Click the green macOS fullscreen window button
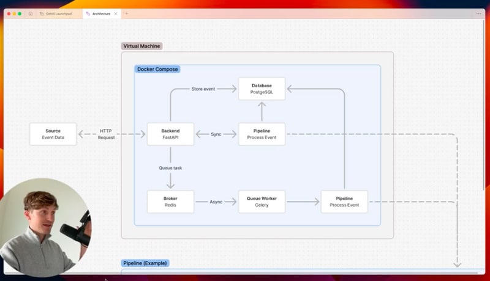 click(19, 13)
